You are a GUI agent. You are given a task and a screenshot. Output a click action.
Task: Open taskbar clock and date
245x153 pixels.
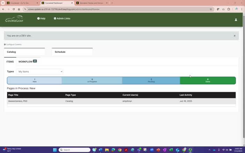click(238, 150)
